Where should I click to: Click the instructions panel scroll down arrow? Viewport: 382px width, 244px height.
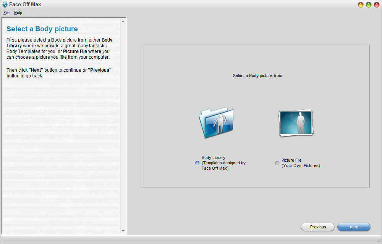coord(123,231)
